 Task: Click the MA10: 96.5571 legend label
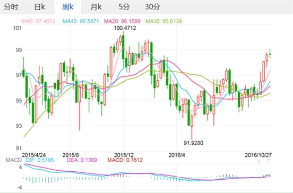81,21
